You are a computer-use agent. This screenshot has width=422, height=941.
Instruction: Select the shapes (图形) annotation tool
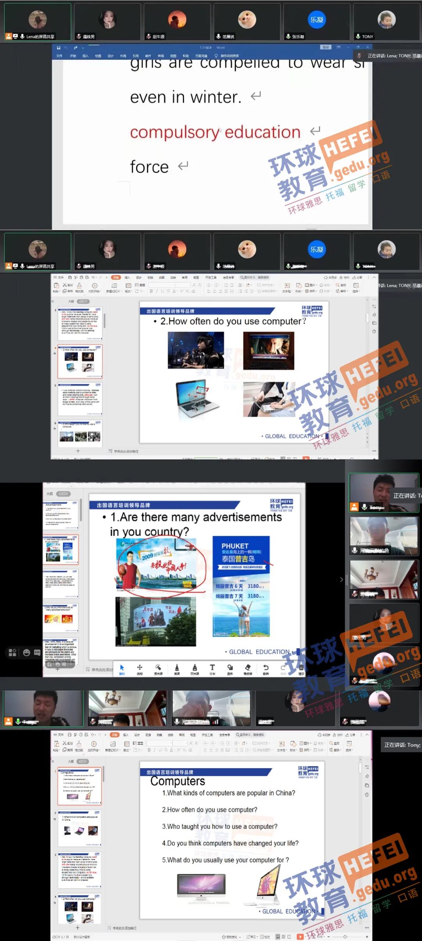tap(230, 669)
